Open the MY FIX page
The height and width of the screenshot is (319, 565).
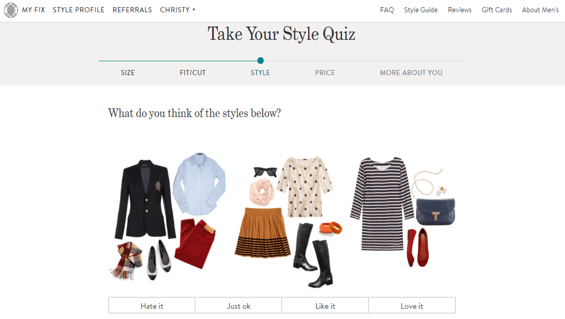coord(33,10)
